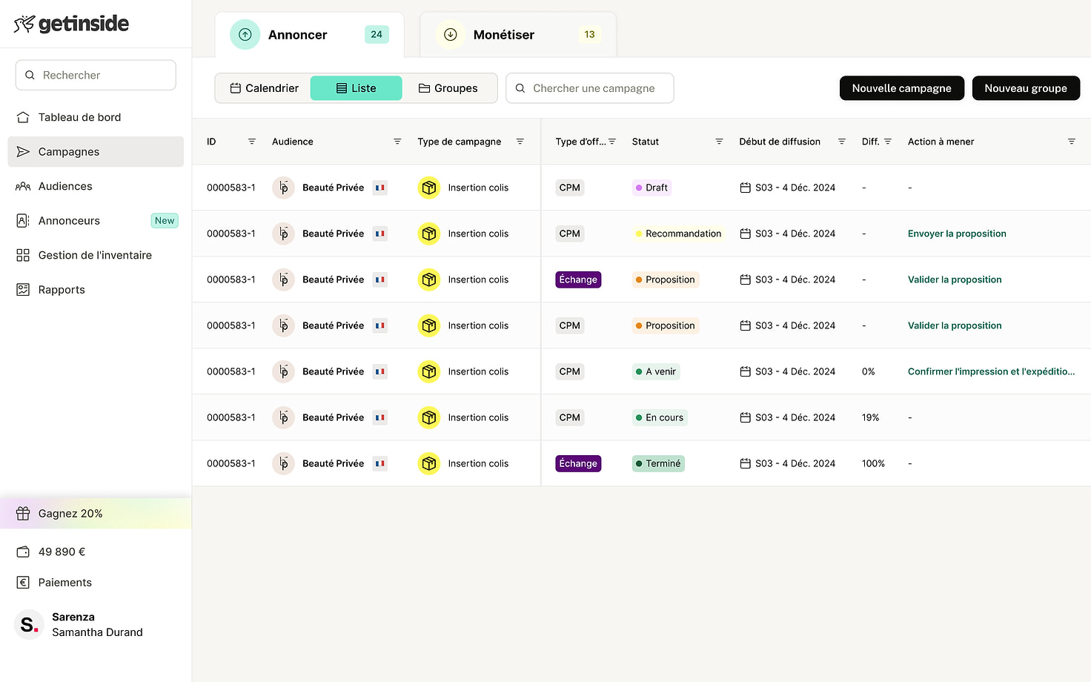
Task: Click the Terminé status badge
Action: 658,463
